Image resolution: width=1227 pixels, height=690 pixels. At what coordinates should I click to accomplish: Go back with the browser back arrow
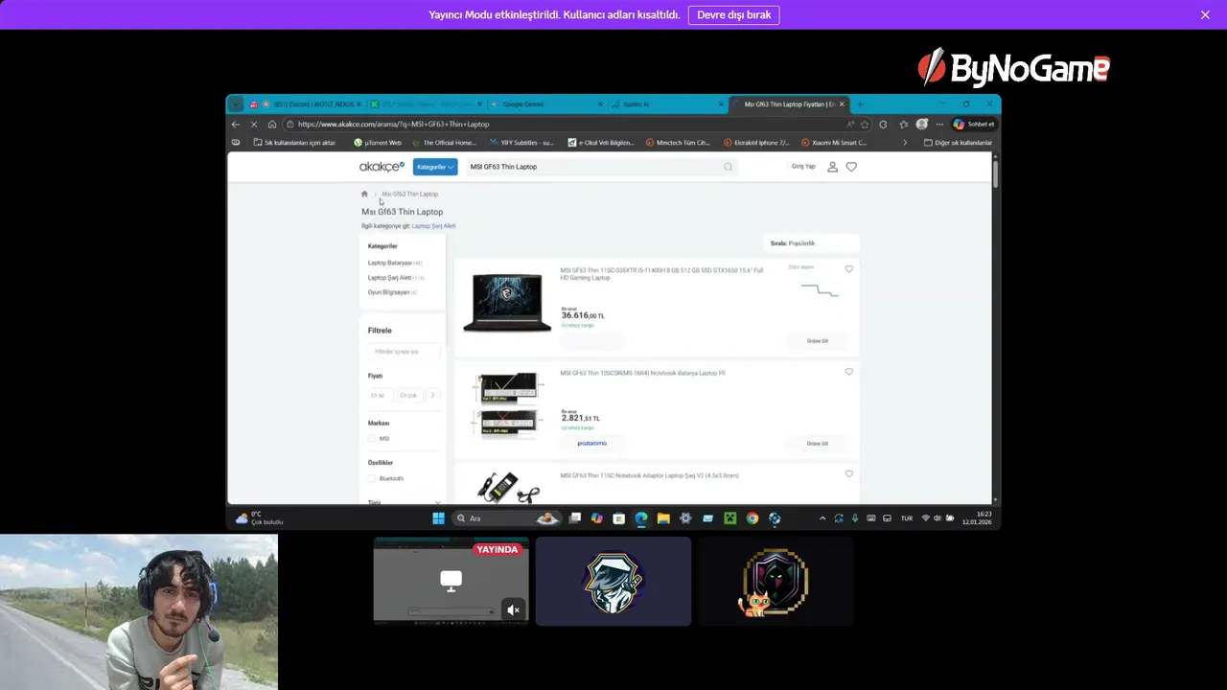click(x=236, y=124)
